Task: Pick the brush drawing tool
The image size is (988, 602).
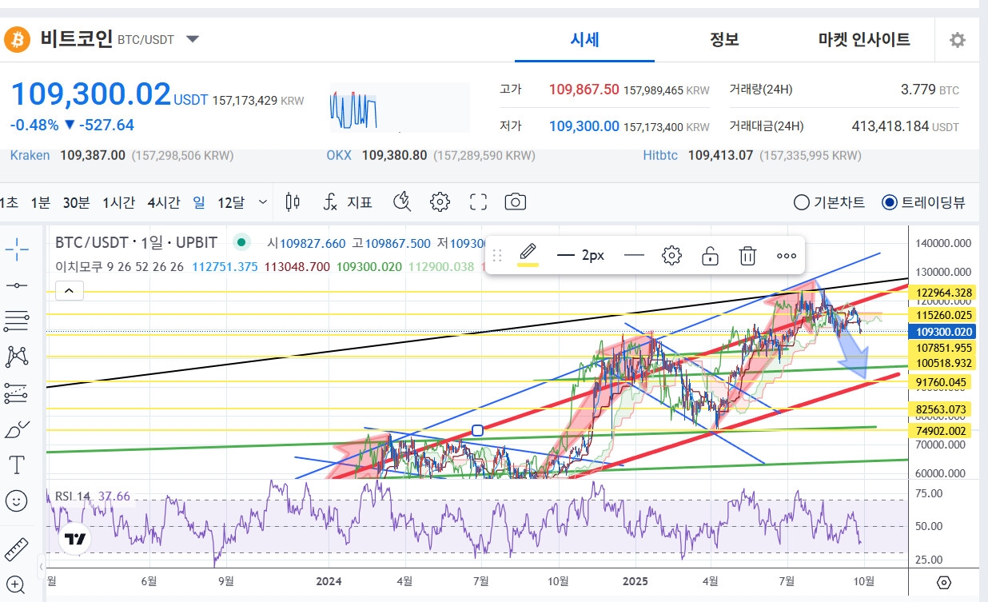Action: coord(17,429)
